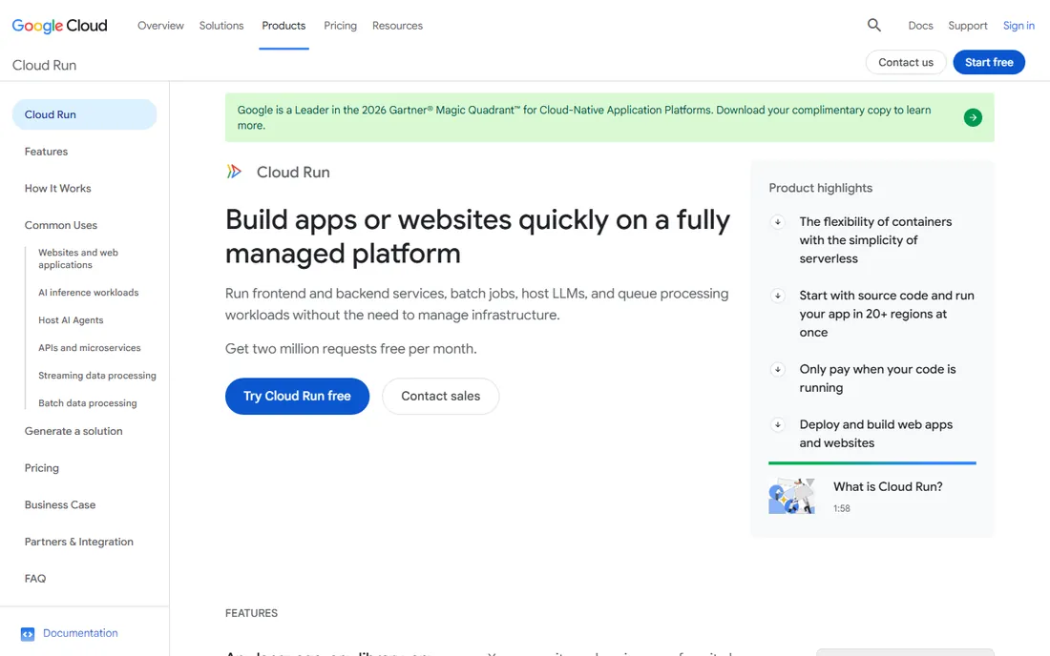Click the Documentation code icon in sidebar
Screen dimensions: 1050x656
point(28,634)
